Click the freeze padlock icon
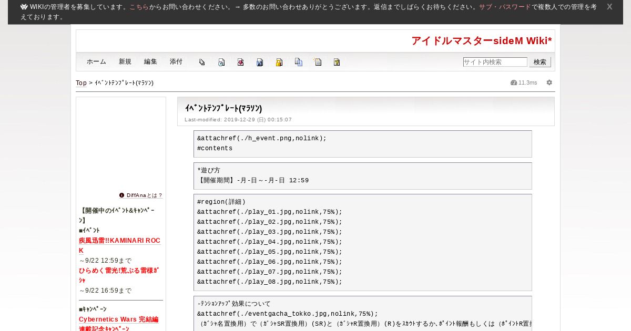The image size is (631, 331). [x=279, y=62]
